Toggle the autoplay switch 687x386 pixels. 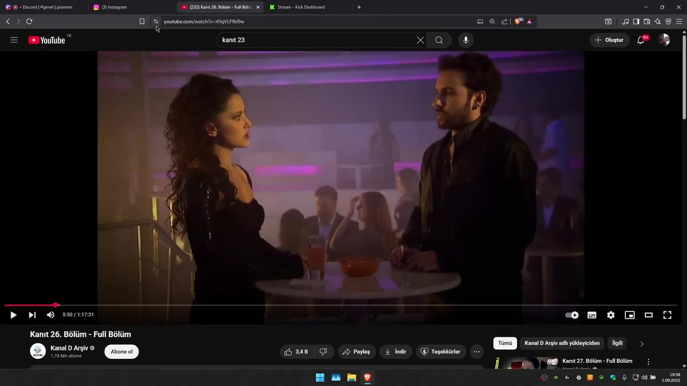(x=572, y=315)
